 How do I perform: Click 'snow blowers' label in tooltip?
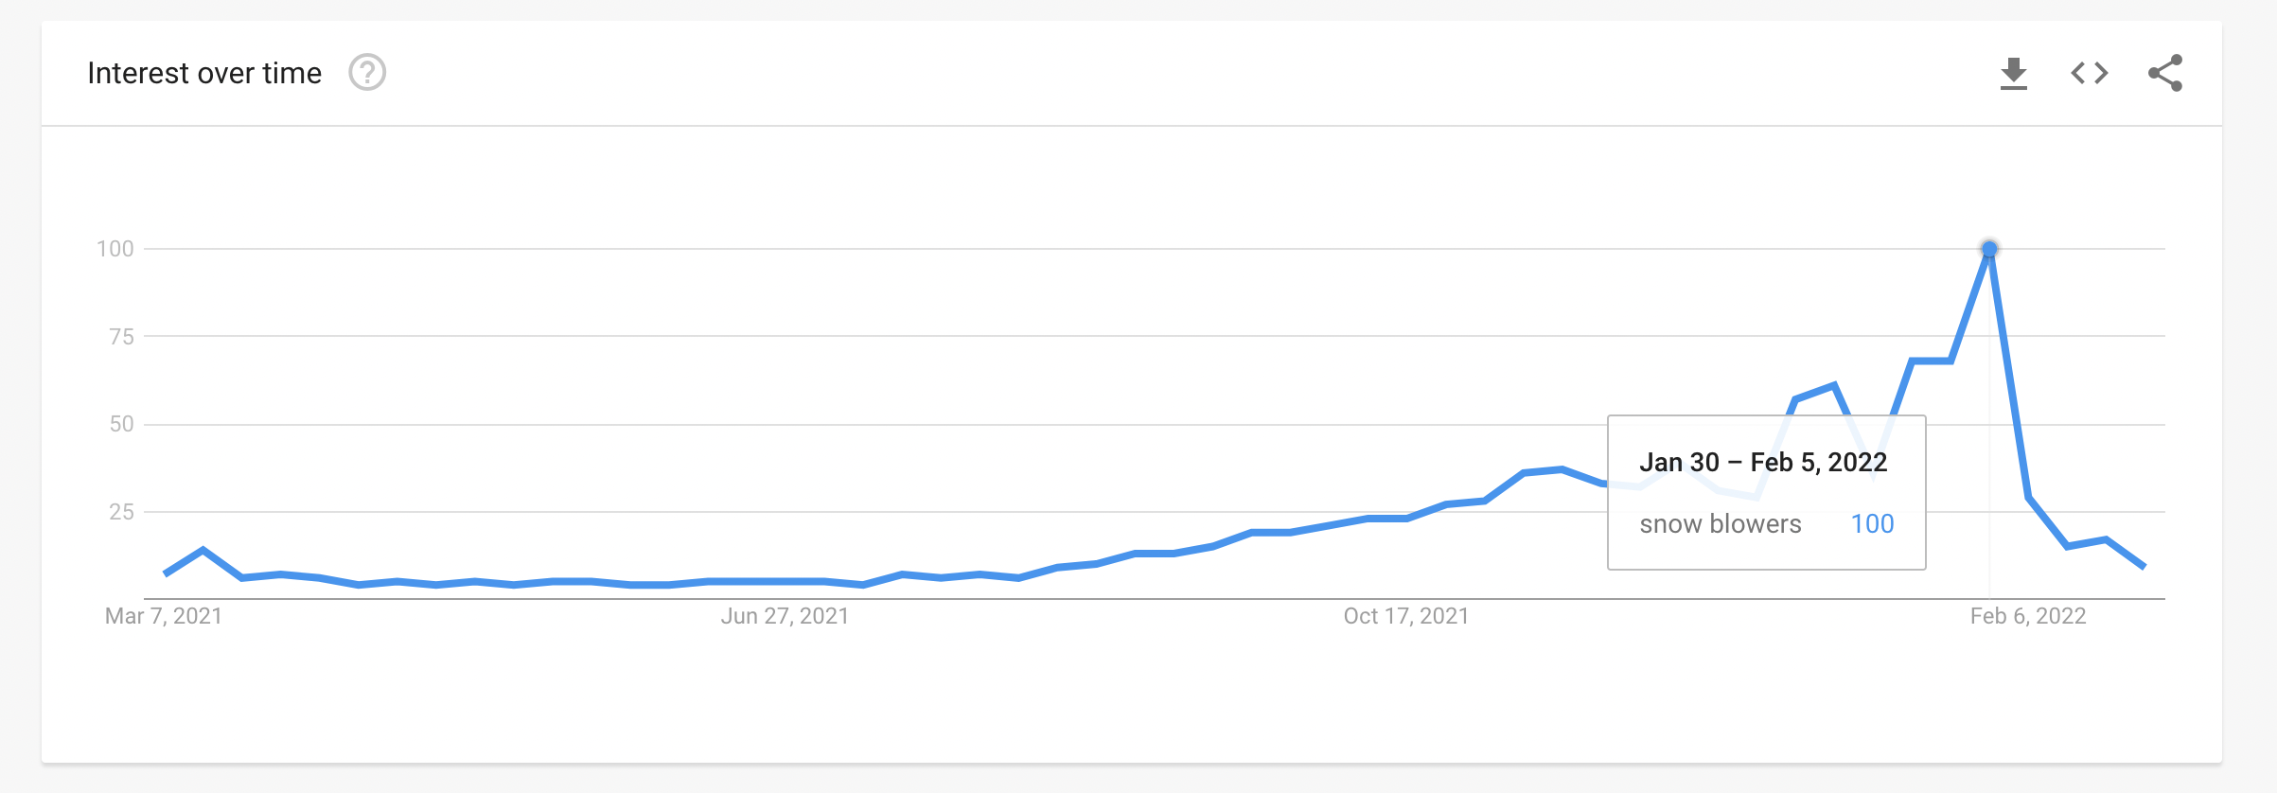pyautogui.click(x=1721, y=524)
